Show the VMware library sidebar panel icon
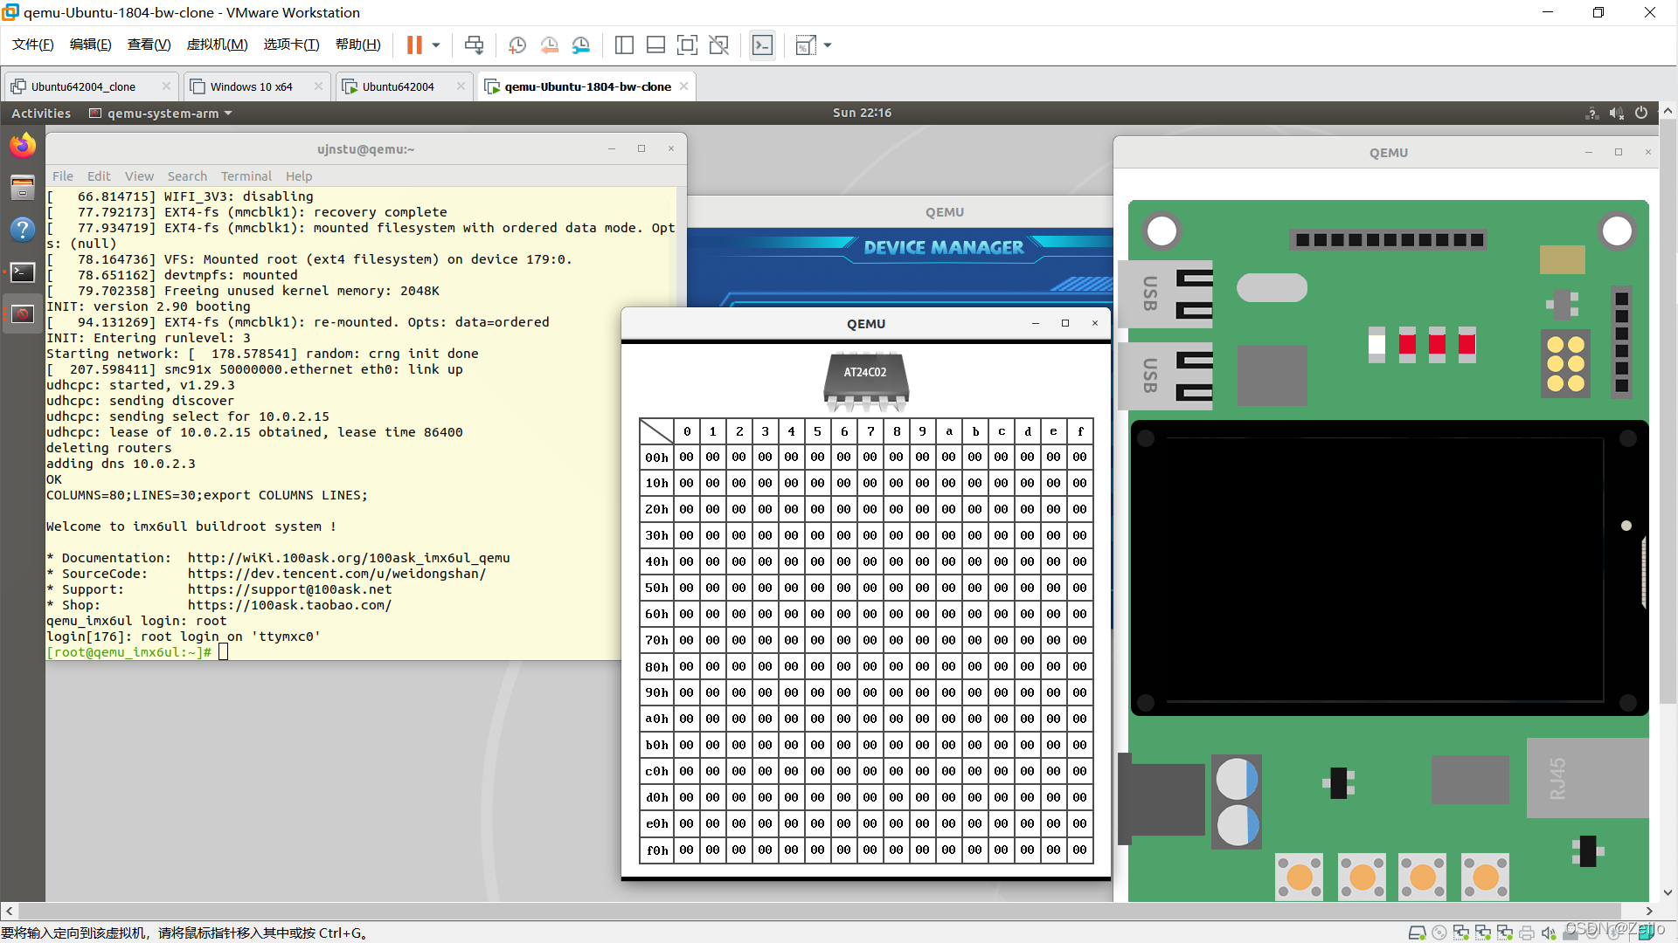 point(624,45)
